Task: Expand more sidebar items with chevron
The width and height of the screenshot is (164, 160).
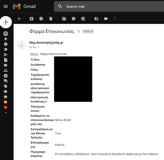Action: coord(6,112)
